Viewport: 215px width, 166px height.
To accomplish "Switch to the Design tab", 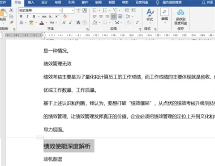I will click(x=44, y=3).
